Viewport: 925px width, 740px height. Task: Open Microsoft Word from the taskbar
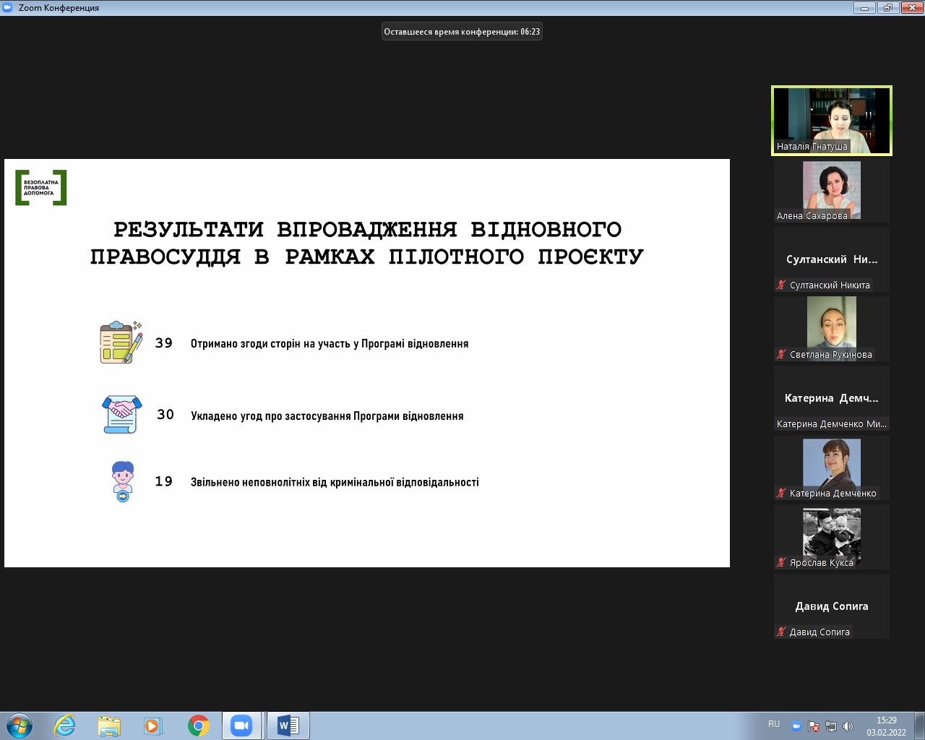pyautogui.click(x=288, y=726)
